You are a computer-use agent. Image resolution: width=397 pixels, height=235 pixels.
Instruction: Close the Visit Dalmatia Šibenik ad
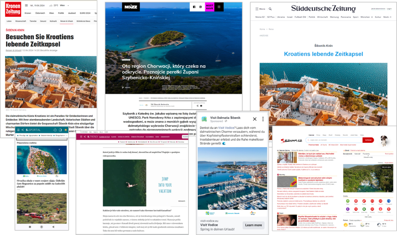(255, 119)
